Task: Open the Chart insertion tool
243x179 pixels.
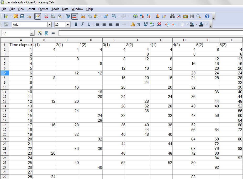Action: pos(157,16)
